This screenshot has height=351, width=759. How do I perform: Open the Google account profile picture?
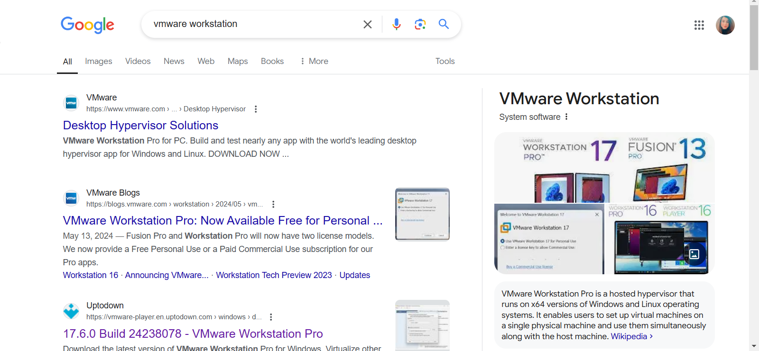[x=725, y=25]
